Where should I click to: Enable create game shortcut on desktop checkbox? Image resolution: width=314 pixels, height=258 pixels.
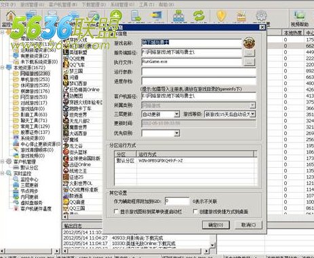195,212
